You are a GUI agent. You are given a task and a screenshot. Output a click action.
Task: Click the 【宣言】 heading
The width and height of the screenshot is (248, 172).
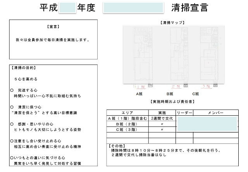[53, 27]
